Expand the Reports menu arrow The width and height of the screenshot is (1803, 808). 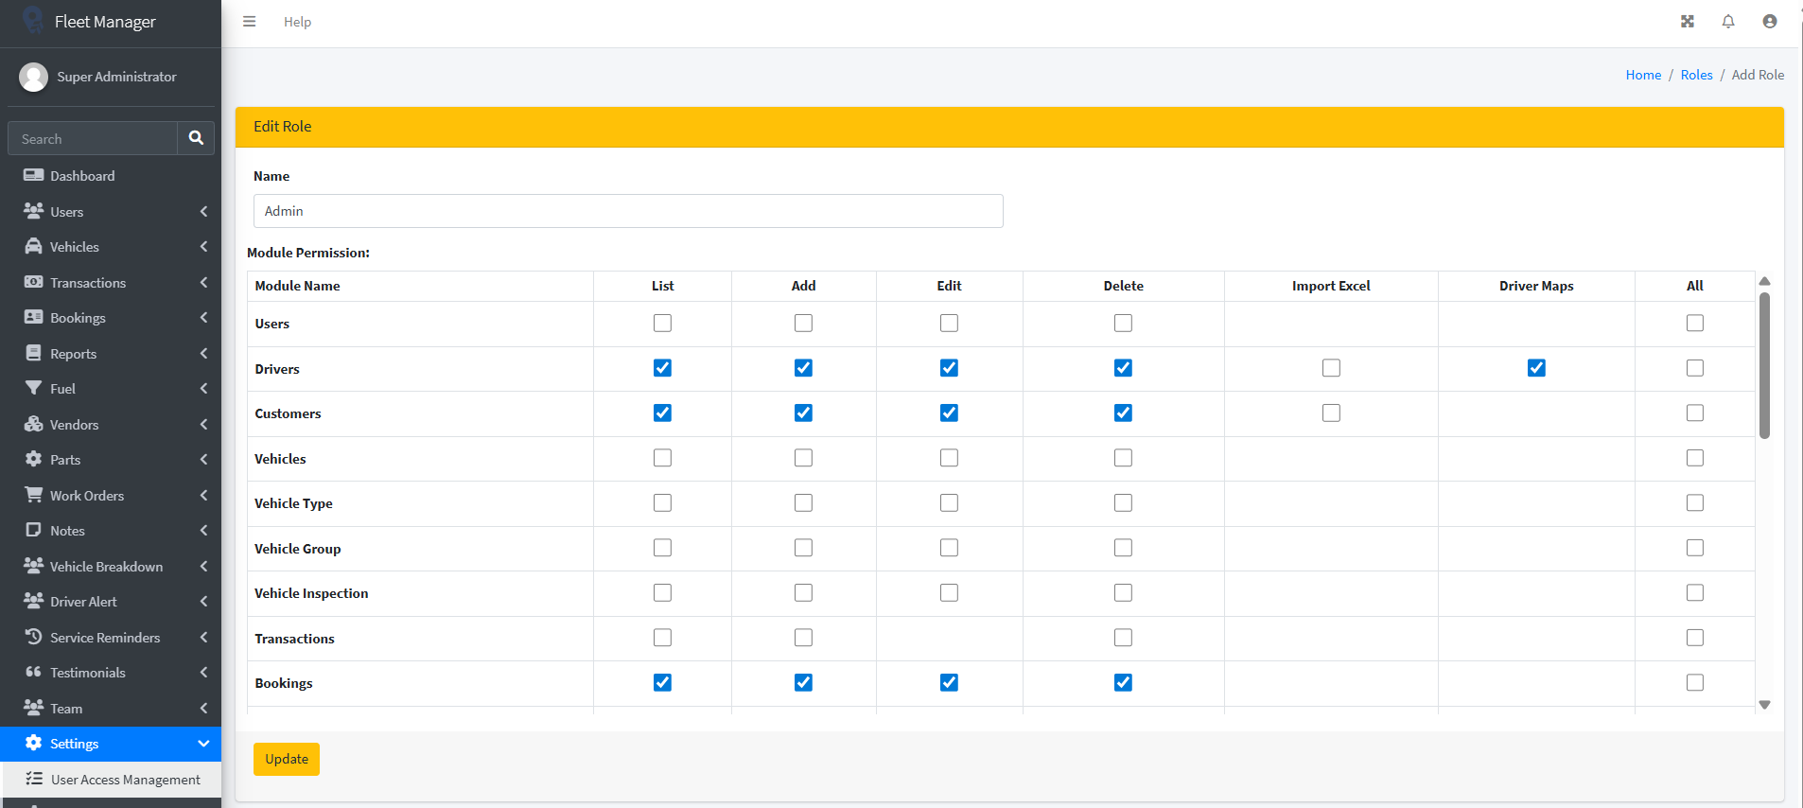click(x=203, y=354)
